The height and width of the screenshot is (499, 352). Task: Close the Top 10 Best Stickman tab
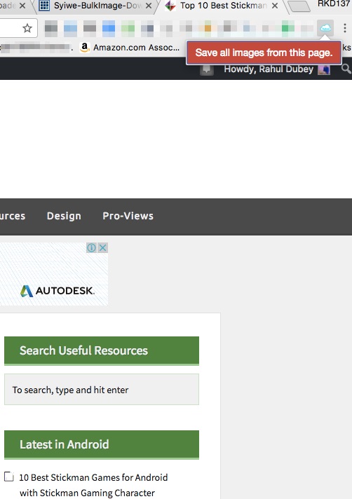(275, 6)
